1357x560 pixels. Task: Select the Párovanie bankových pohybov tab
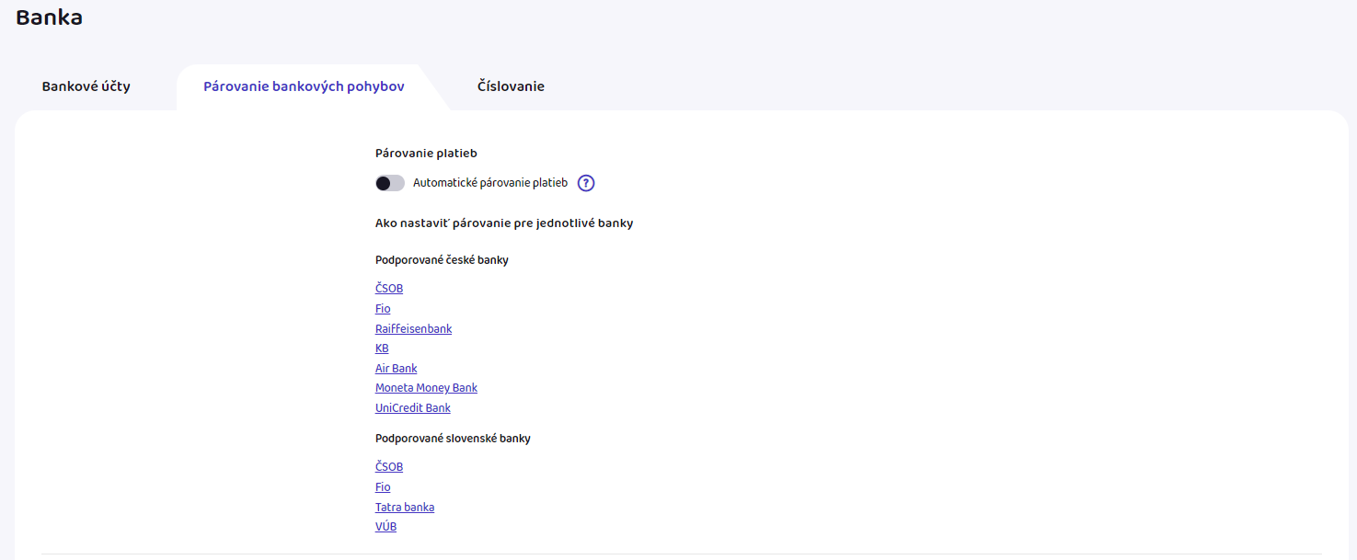[x=304, y=86]
